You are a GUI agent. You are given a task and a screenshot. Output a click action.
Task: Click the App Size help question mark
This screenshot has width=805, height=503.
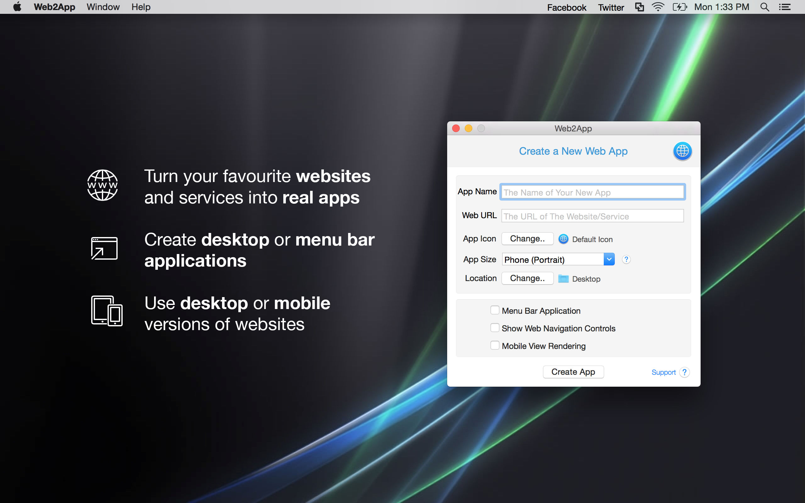(625, 260)
